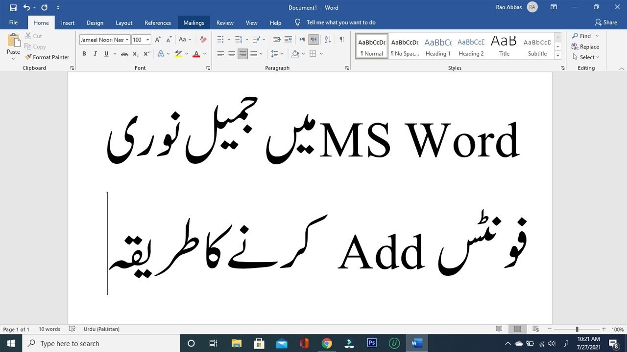Screen dimensions: 627x352
Task: Apply the Heading 1 style
Action: point(437,46)
